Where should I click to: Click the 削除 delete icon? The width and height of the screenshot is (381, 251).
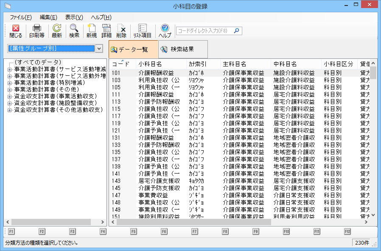pos(121,29)
